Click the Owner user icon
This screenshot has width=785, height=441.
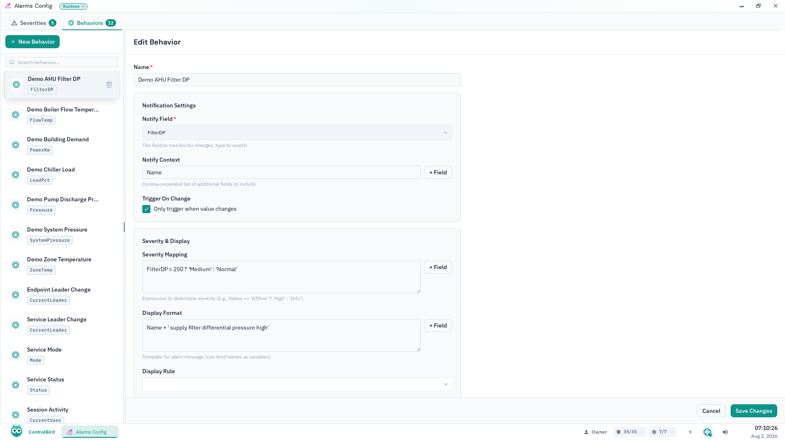[x=586, y=432]
